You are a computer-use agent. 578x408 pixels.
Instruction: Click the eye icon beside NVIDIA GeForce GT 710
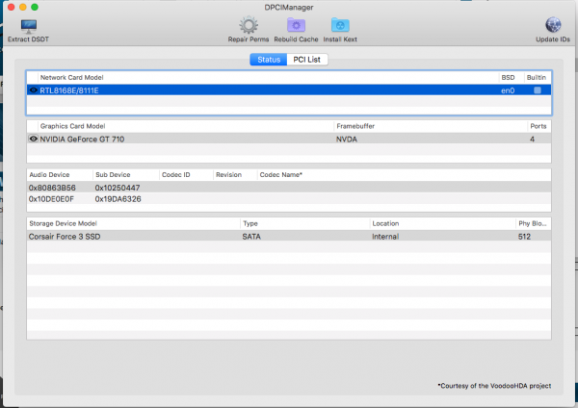[x=34, y=139]
